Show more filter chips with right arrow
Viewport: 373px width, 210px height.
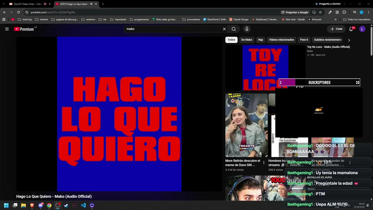point(349,40)
